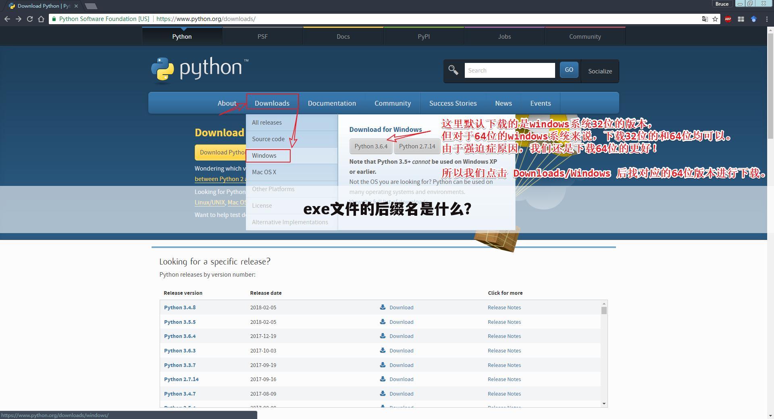The height and width of the screenshot is (419, 774).
Task: Open Chrome three-dot menu
Action: [x=767, y=19]
